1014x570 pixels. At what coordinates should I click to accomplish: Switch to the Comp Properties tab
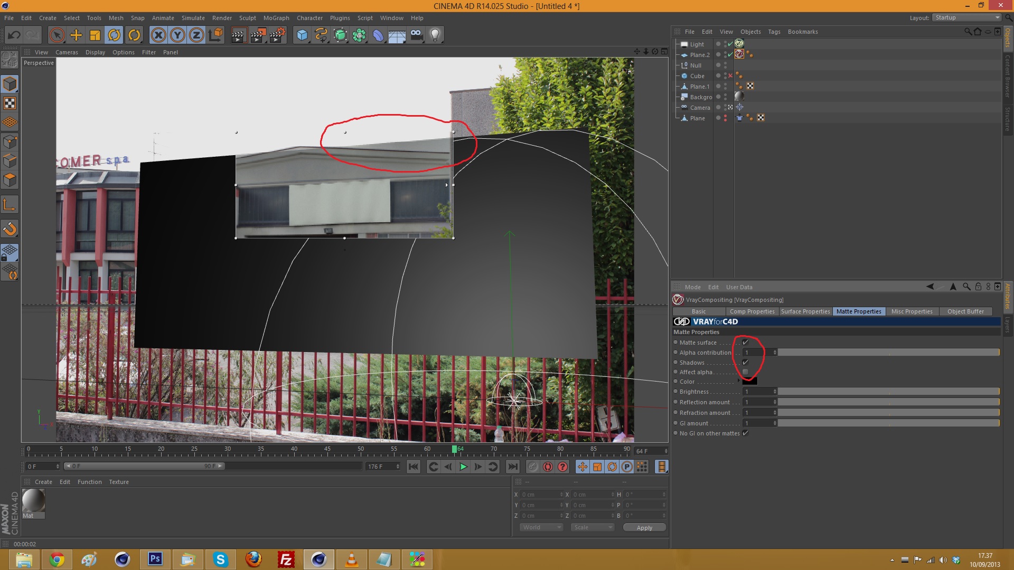(752, 311)
